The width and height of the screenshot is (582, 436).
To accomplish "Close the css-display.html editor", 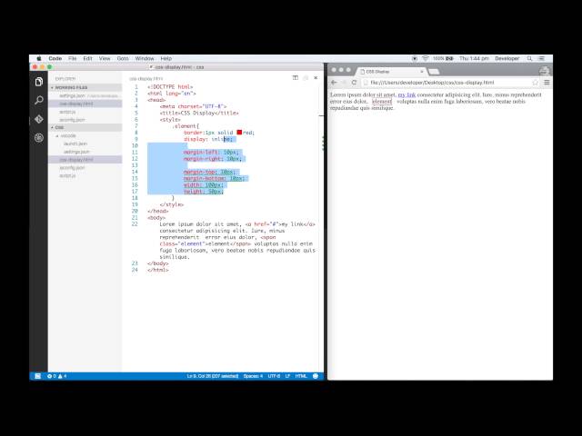I will [316, 78].
